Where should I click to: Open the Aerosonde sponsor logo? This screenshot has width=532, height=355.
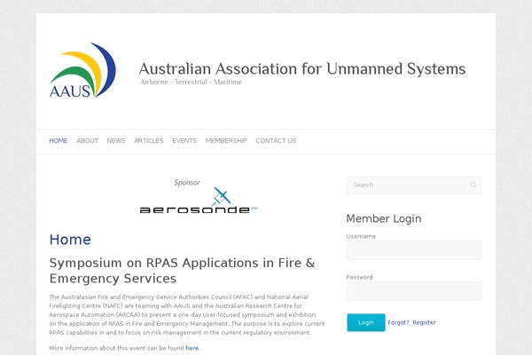pyautogui.click(x=199, y=202)
